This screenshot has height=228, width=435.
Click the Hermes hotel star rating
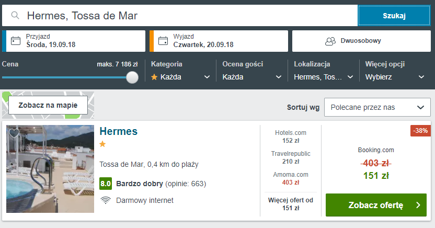(x=102, y=144)
